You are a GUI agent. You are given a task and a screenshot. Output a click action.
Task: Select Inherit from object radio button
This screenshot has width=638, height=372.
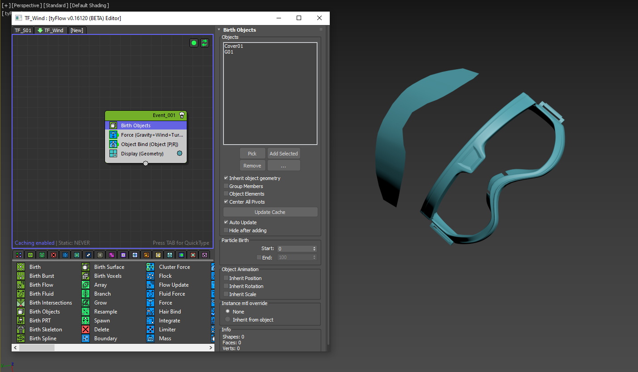228,319
